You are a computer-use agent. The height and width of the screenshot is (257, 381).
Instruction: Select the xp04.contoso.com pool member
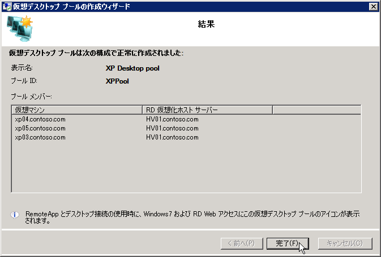[x=40, y=119]
